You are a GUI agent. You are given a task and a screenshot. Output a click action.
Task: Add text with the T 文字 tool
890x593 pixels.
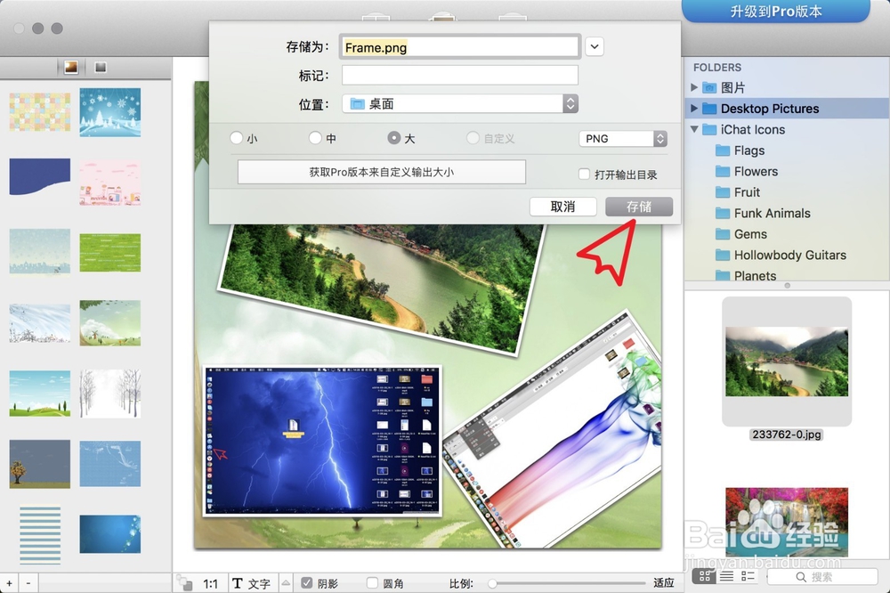point(251,583)
